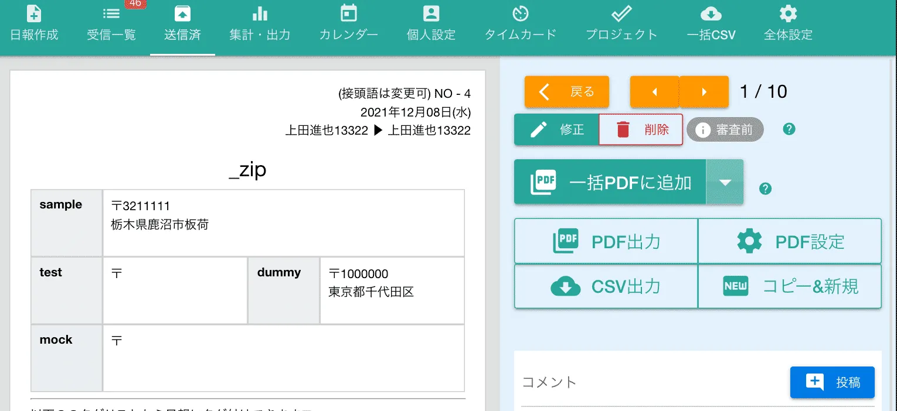Go to previous report with left arrow
The width and height of the screenshot is (897, 411).
click(655, 92)
